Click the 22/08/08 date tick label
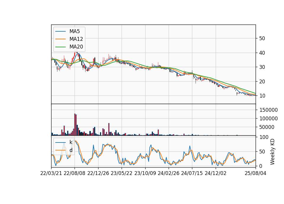 pos(75,173)
